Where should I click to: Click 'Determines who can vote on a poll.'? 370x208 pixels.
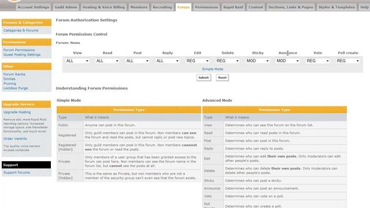(254, 196)
